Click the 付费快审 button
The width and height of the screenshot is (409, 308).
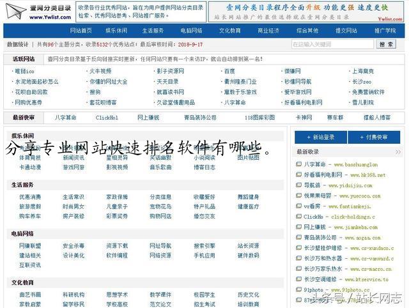click(374, 137)
